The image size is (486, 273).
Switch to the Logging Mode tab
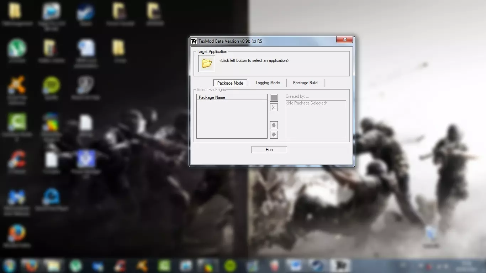click(x=268, y=83)
